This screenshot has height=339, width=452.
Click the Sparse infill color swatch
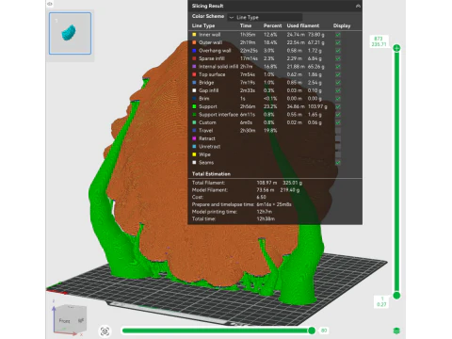point(194,58)
